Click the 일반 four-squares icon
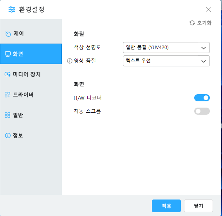The width and height of the screenshot is (222, 216). [x=7, y=115]
